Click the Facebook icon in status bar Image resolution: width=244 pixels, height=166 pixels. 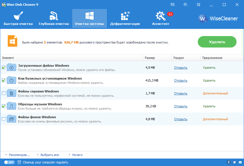229,162
